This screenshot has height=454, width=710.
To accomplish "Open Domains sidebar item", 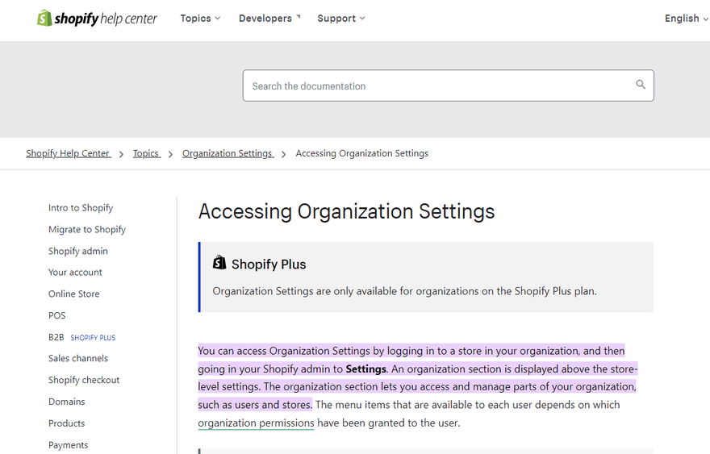I will tap(66, 402).
